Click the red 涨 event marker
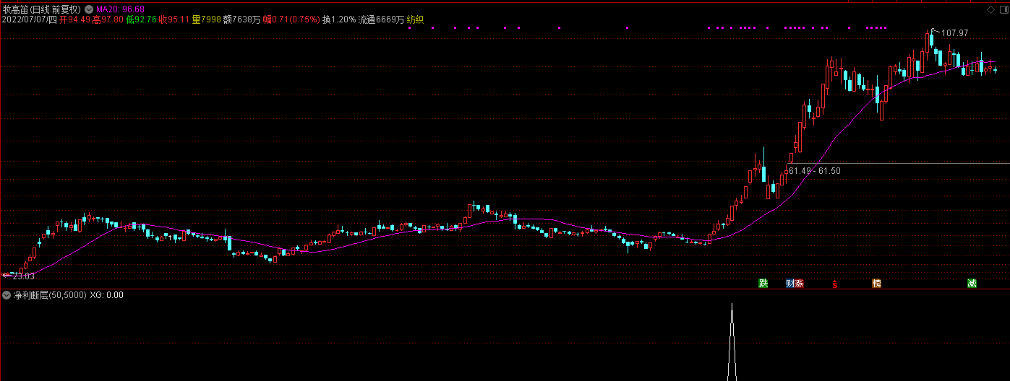 click(x=799, y=283)
